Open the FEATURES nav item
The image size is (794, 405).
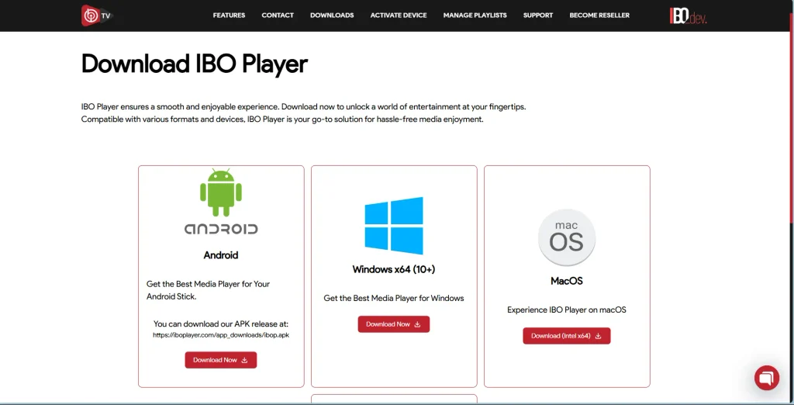point(229,16)
